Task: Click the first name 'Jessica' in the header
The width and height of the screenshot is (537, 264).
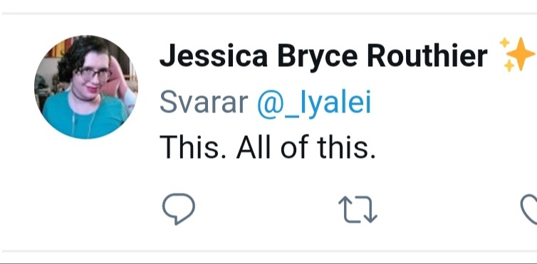Action: (x=214, y=56)
